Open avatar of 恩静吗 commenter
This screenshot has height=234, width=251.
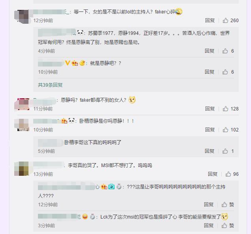point(22,104)
